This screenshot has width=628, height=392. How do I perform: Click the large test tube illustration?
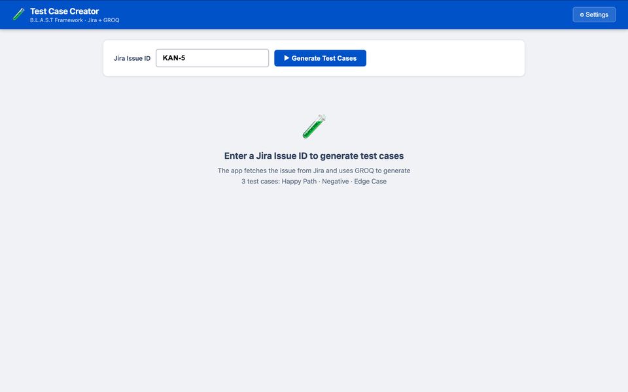(314, 126)
